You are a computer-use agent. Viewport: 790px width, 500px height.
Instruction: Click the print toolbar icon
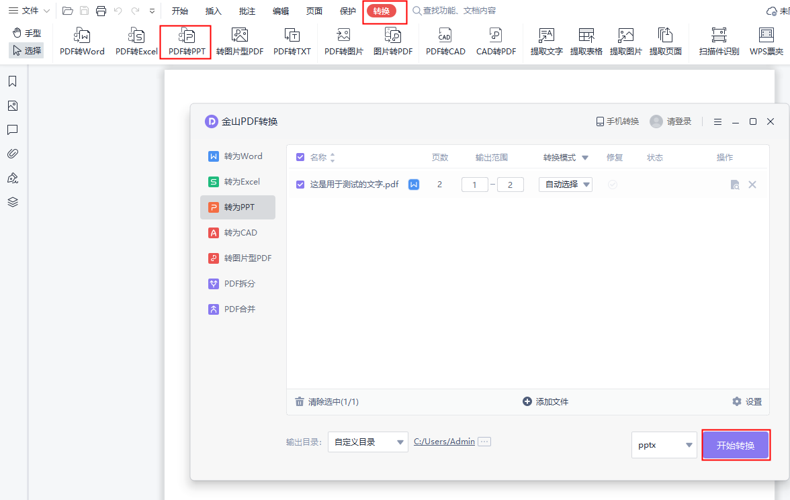(x=101, y=11)
